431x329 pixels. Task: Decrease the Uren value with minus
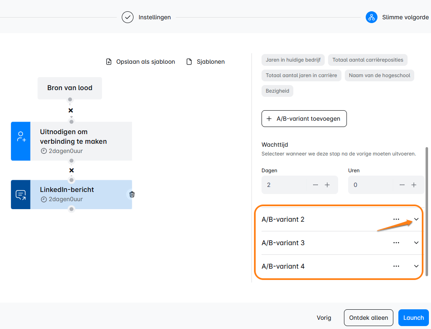(x=402, y=185)
